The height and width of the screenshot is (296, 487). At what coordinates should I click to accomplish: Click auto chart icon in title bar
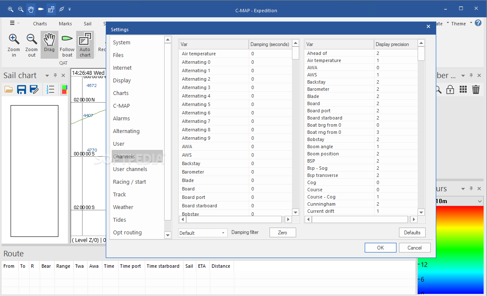tap(51, 9)
